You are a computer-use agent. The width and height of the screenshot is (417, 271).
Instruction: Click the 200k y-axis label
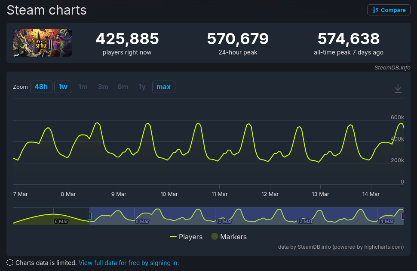coord(397,160)
